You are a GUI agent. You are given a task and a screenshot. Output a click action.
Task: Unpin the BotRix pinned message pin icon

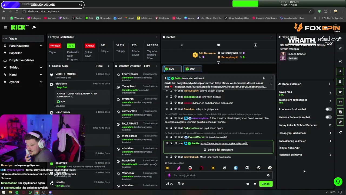(x=264, y=78)
